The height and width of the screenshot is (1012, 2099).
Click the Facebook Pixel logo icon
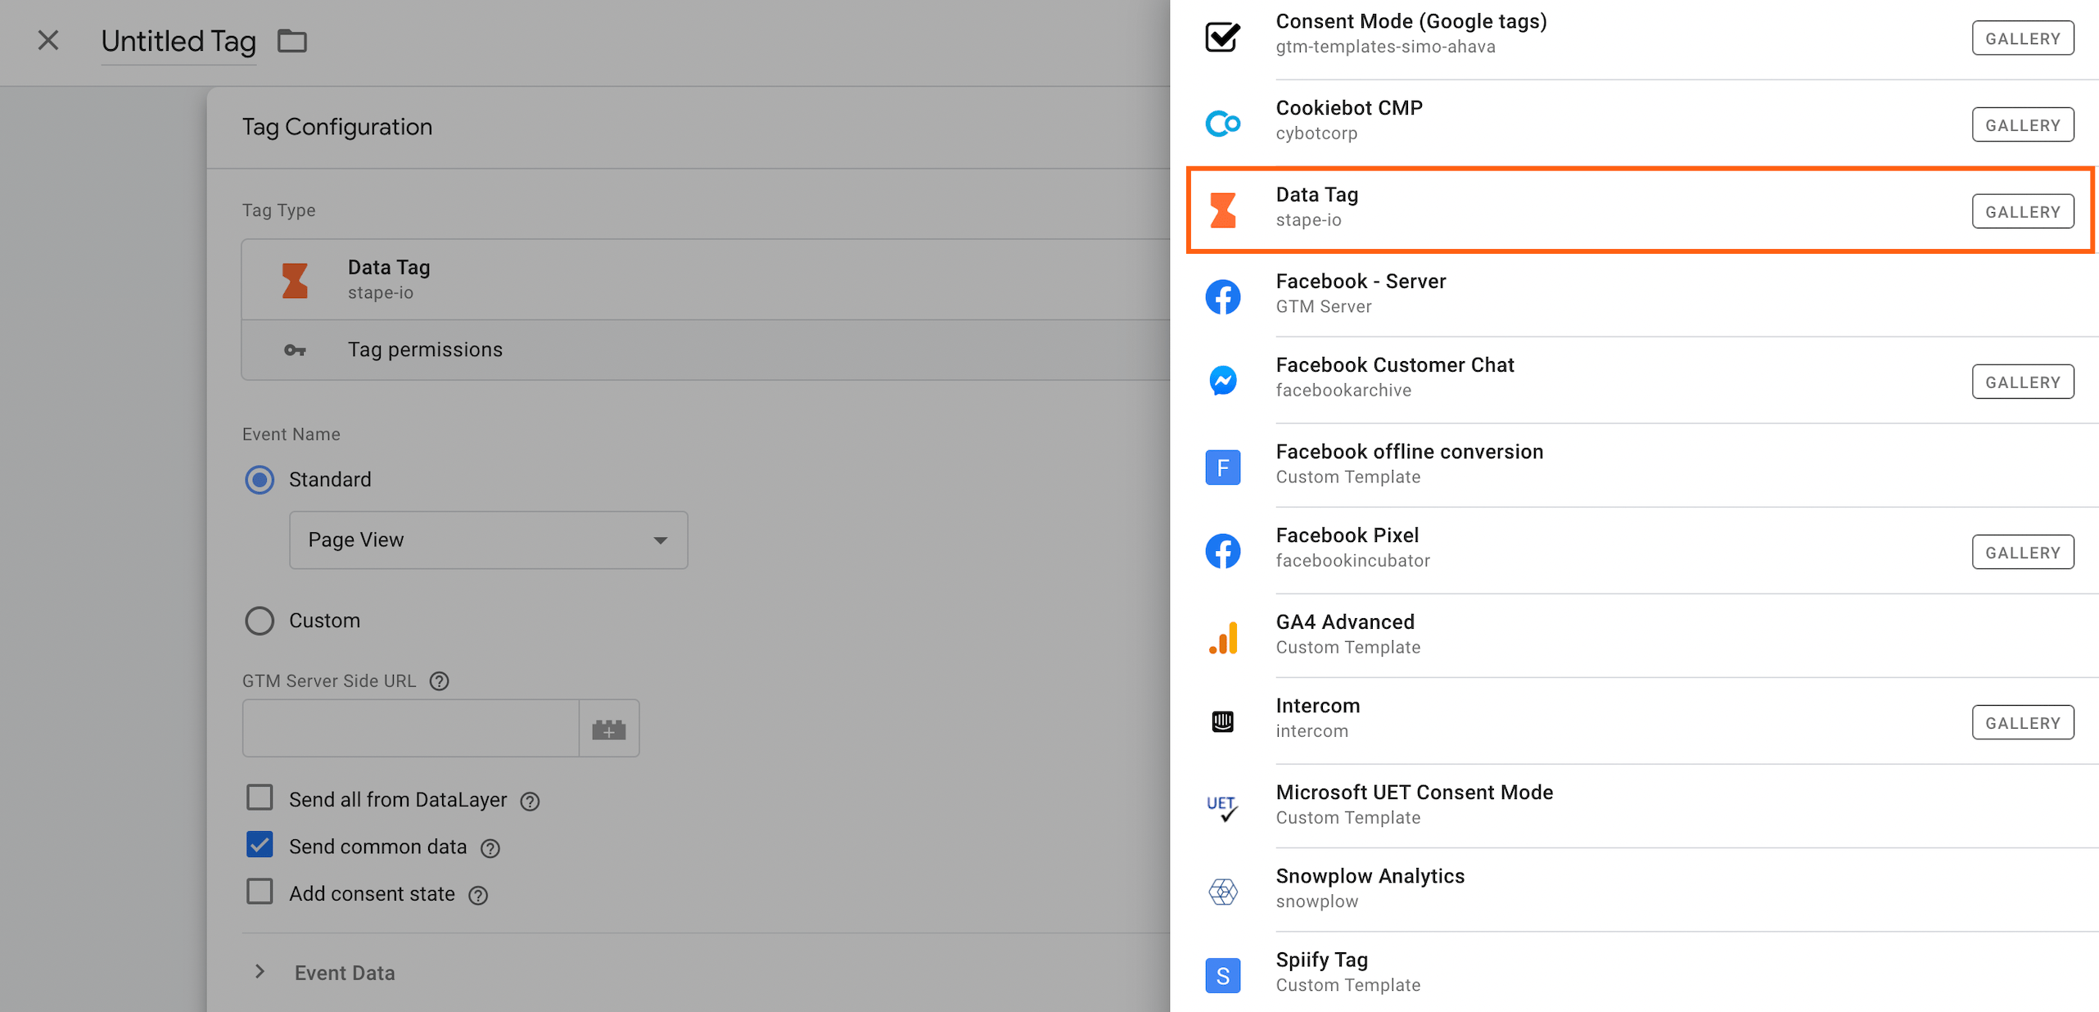click(1222, 550)
